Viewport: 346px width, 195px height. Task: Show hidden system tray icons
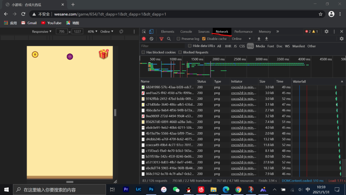[274, 190]
